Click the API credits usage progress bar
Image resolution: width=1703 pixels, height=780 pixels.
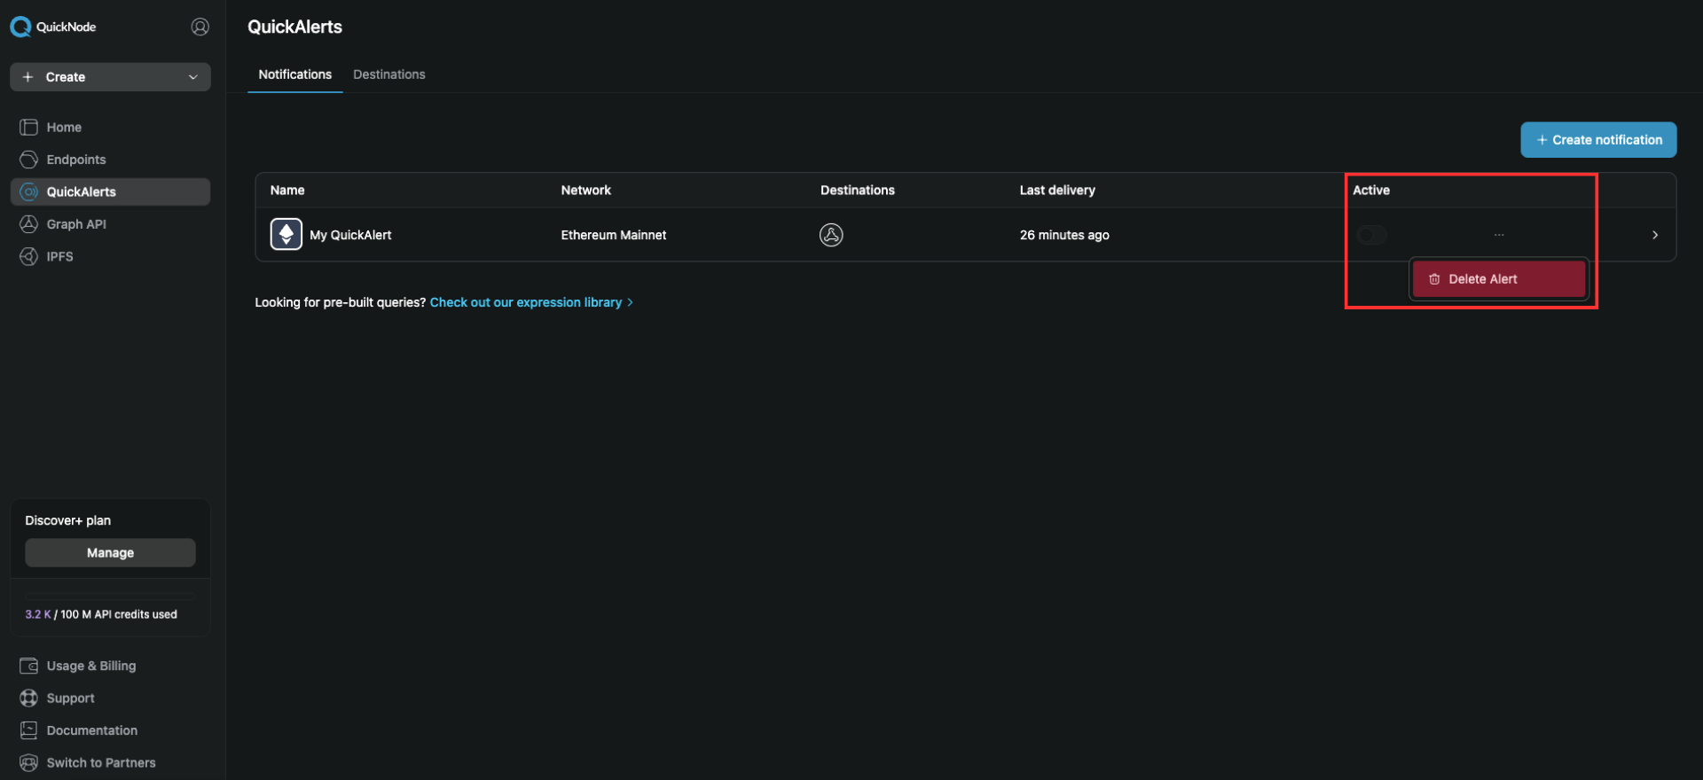[110, 597]
